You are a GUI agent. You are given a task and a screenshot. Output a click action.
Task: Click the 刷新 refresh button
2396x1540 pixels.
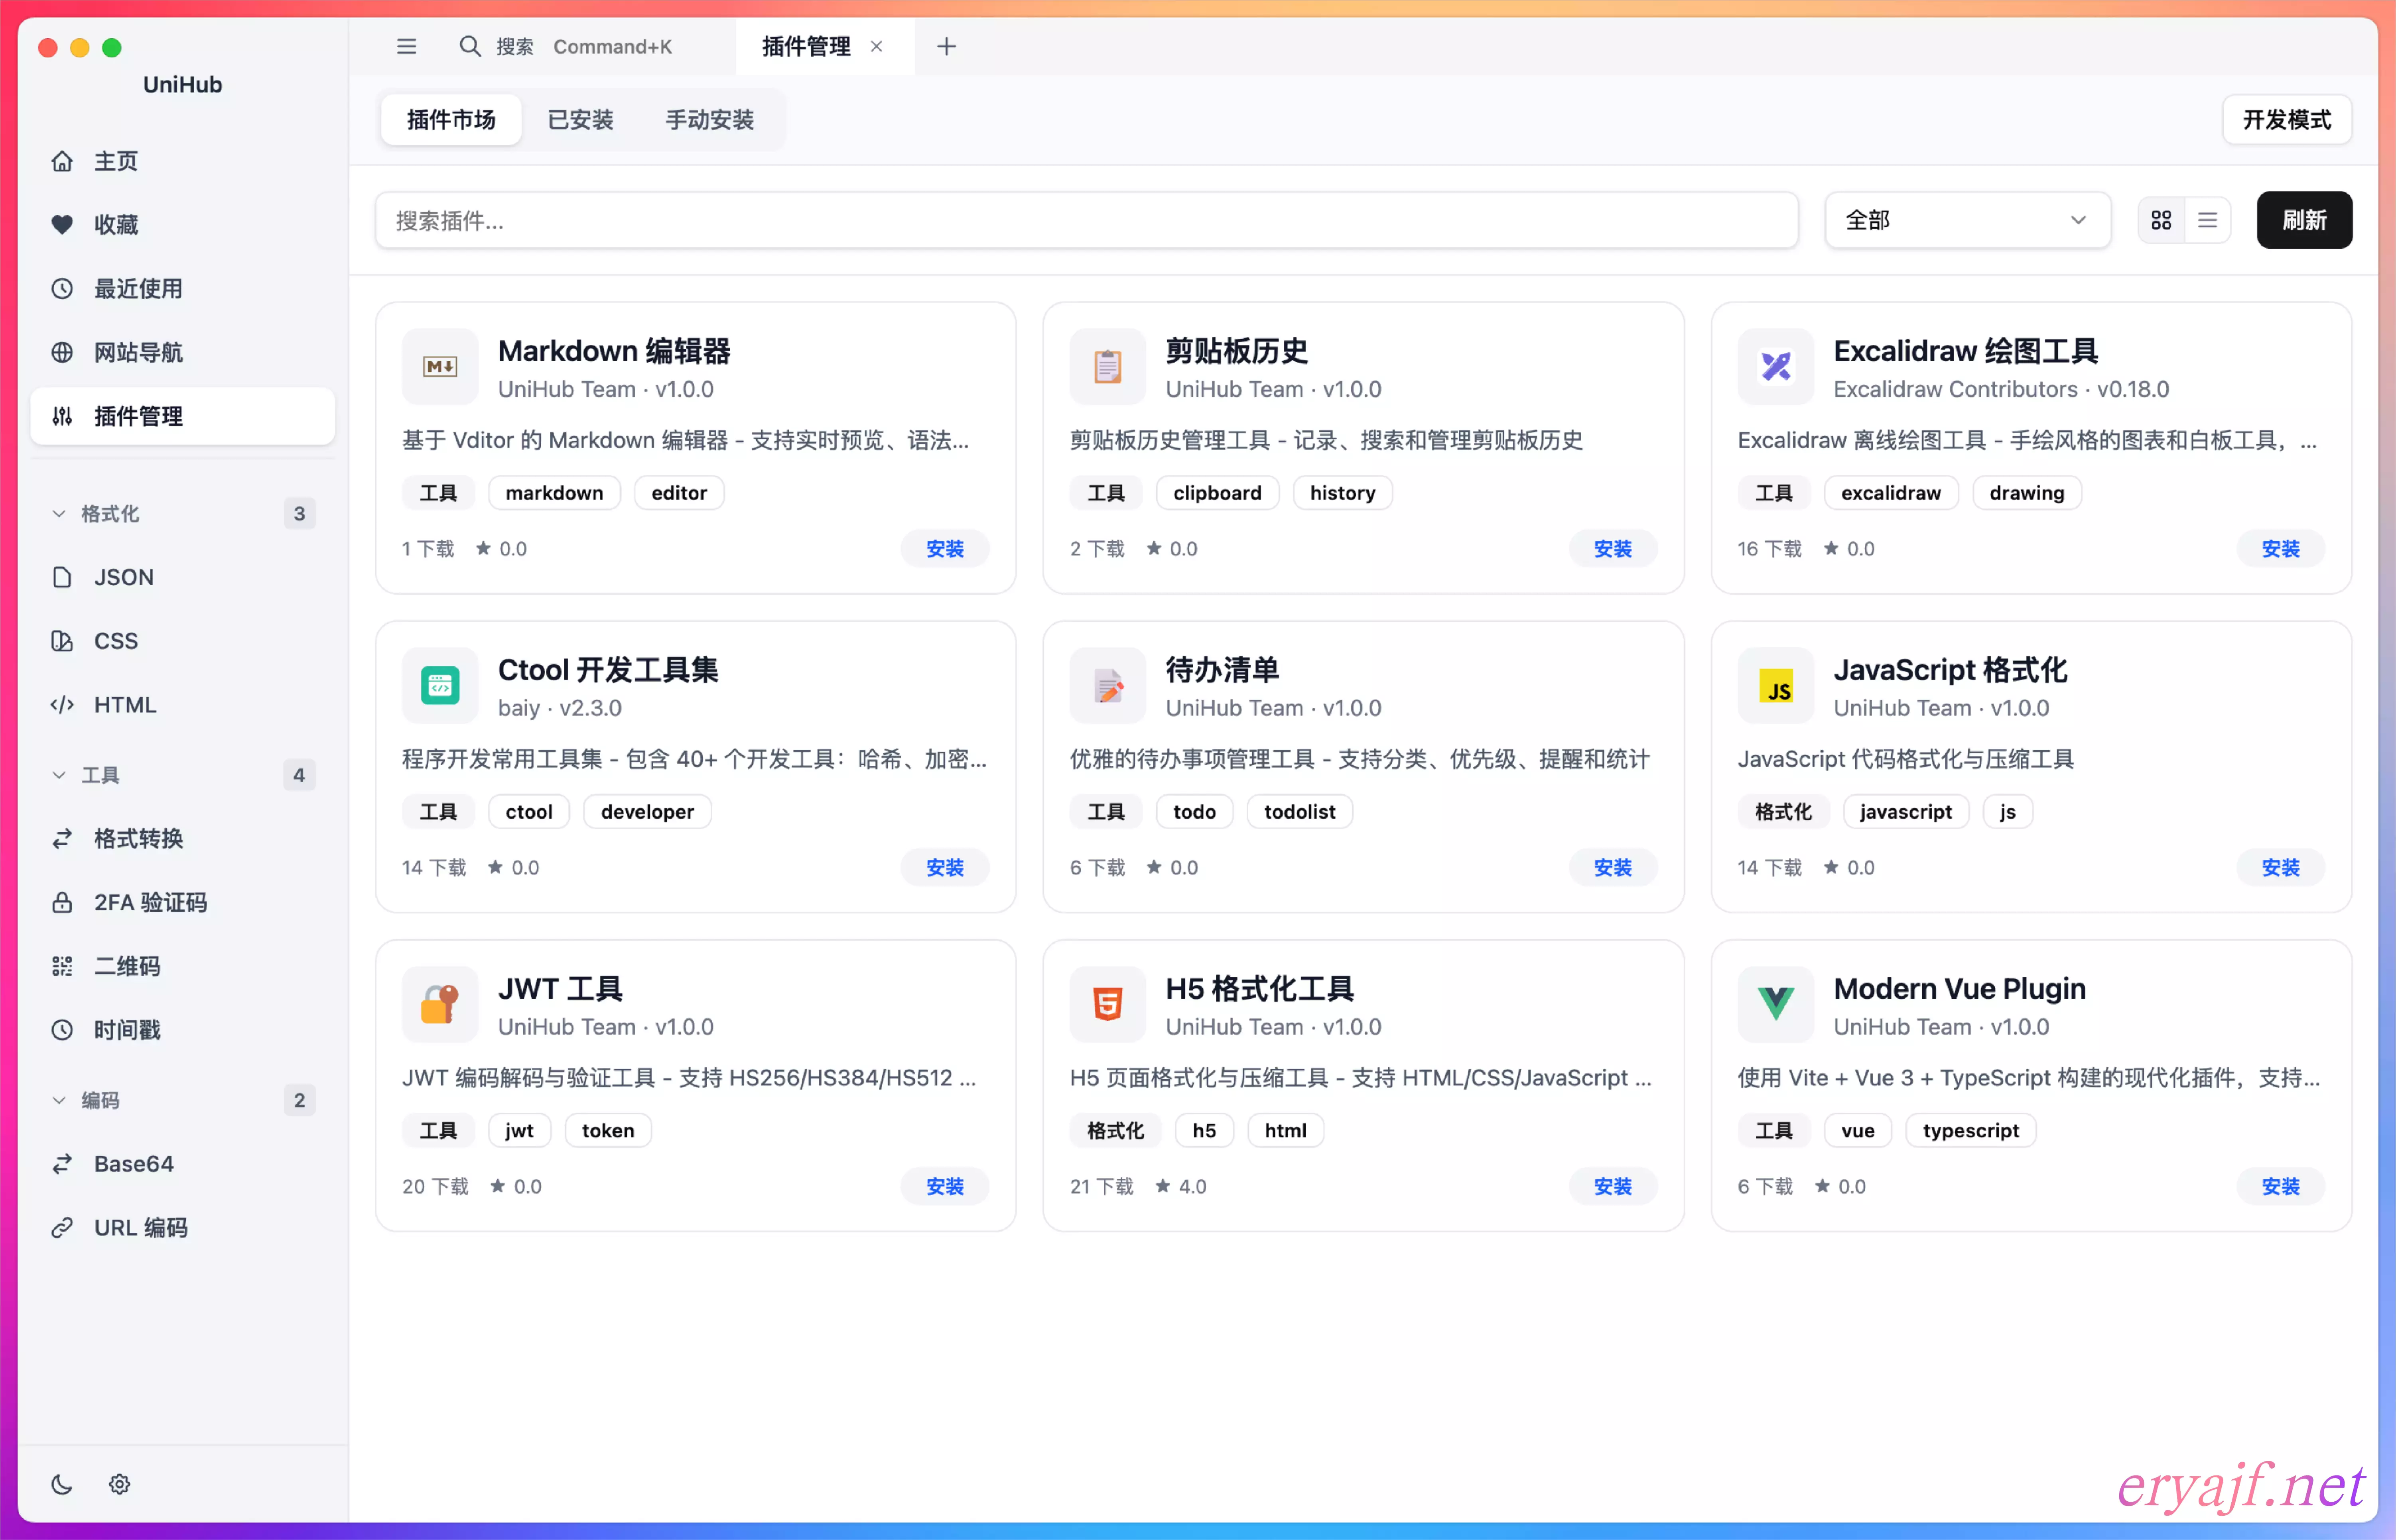[2303, 220]
